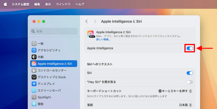Click the Accessibility sidebar icon
The image size is (217, 109).
pos(34,50)
